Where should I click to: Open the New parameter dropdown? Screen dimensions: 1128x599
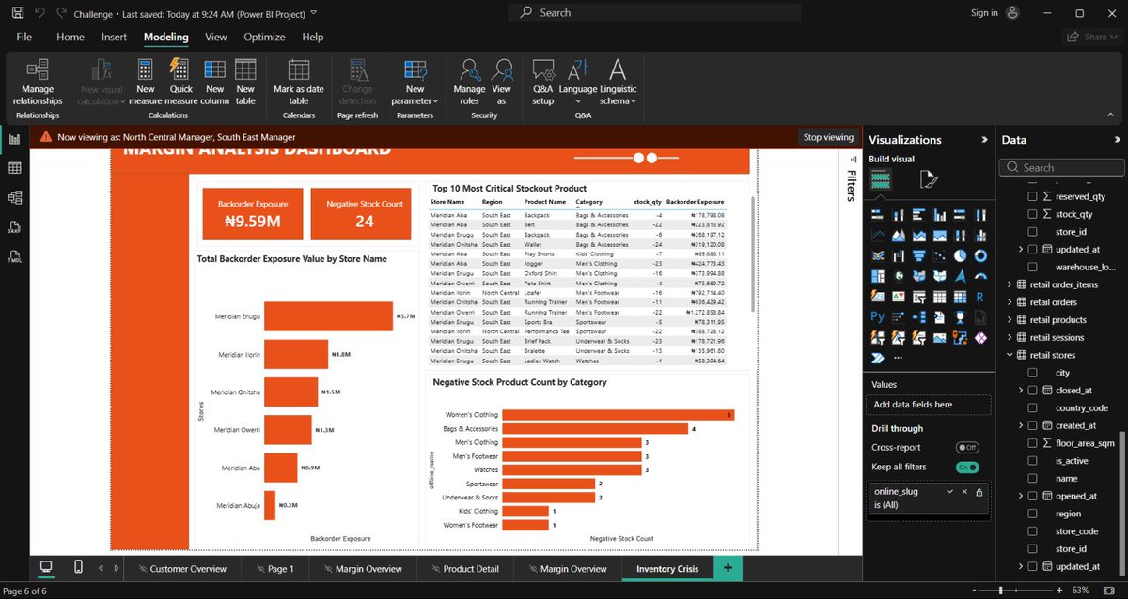click(415, 83)
